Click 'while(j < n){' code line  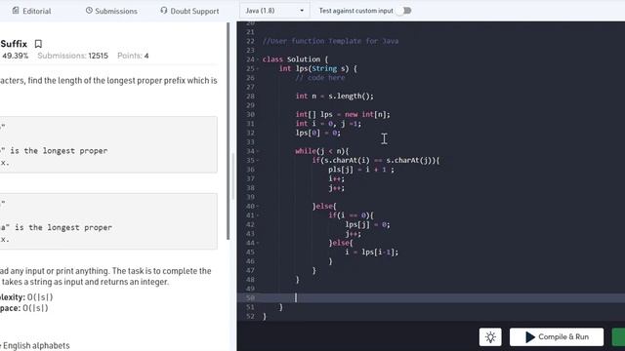tap(322, 151)
